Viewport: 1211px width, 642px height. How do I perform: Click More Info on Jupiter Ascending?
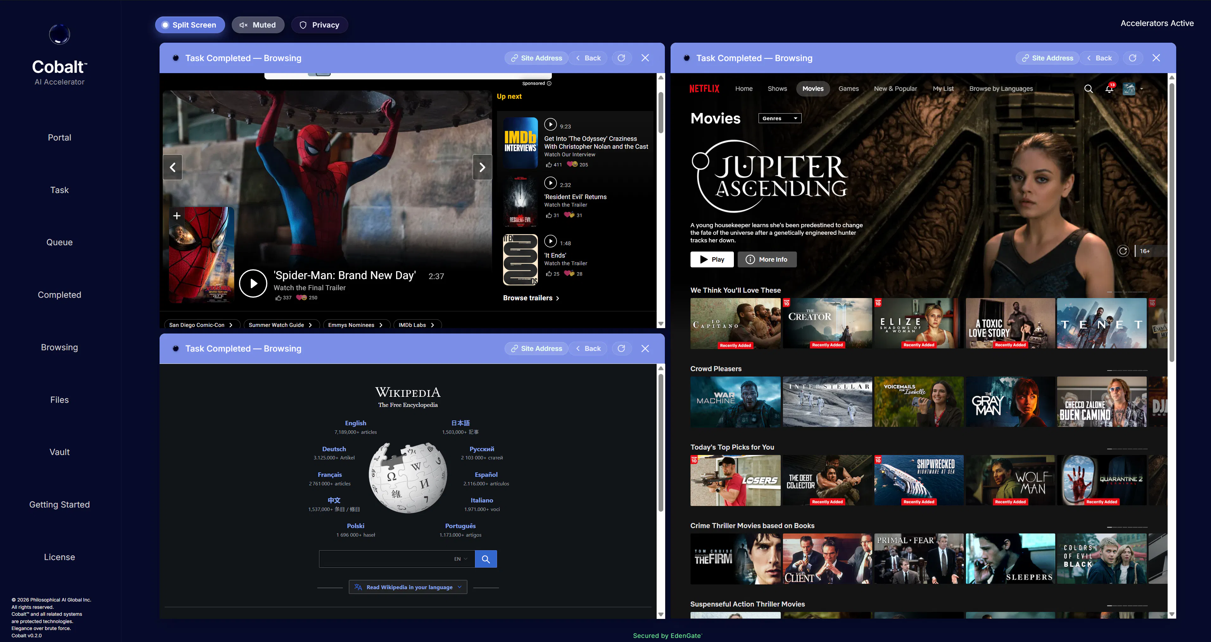(767, 259)
